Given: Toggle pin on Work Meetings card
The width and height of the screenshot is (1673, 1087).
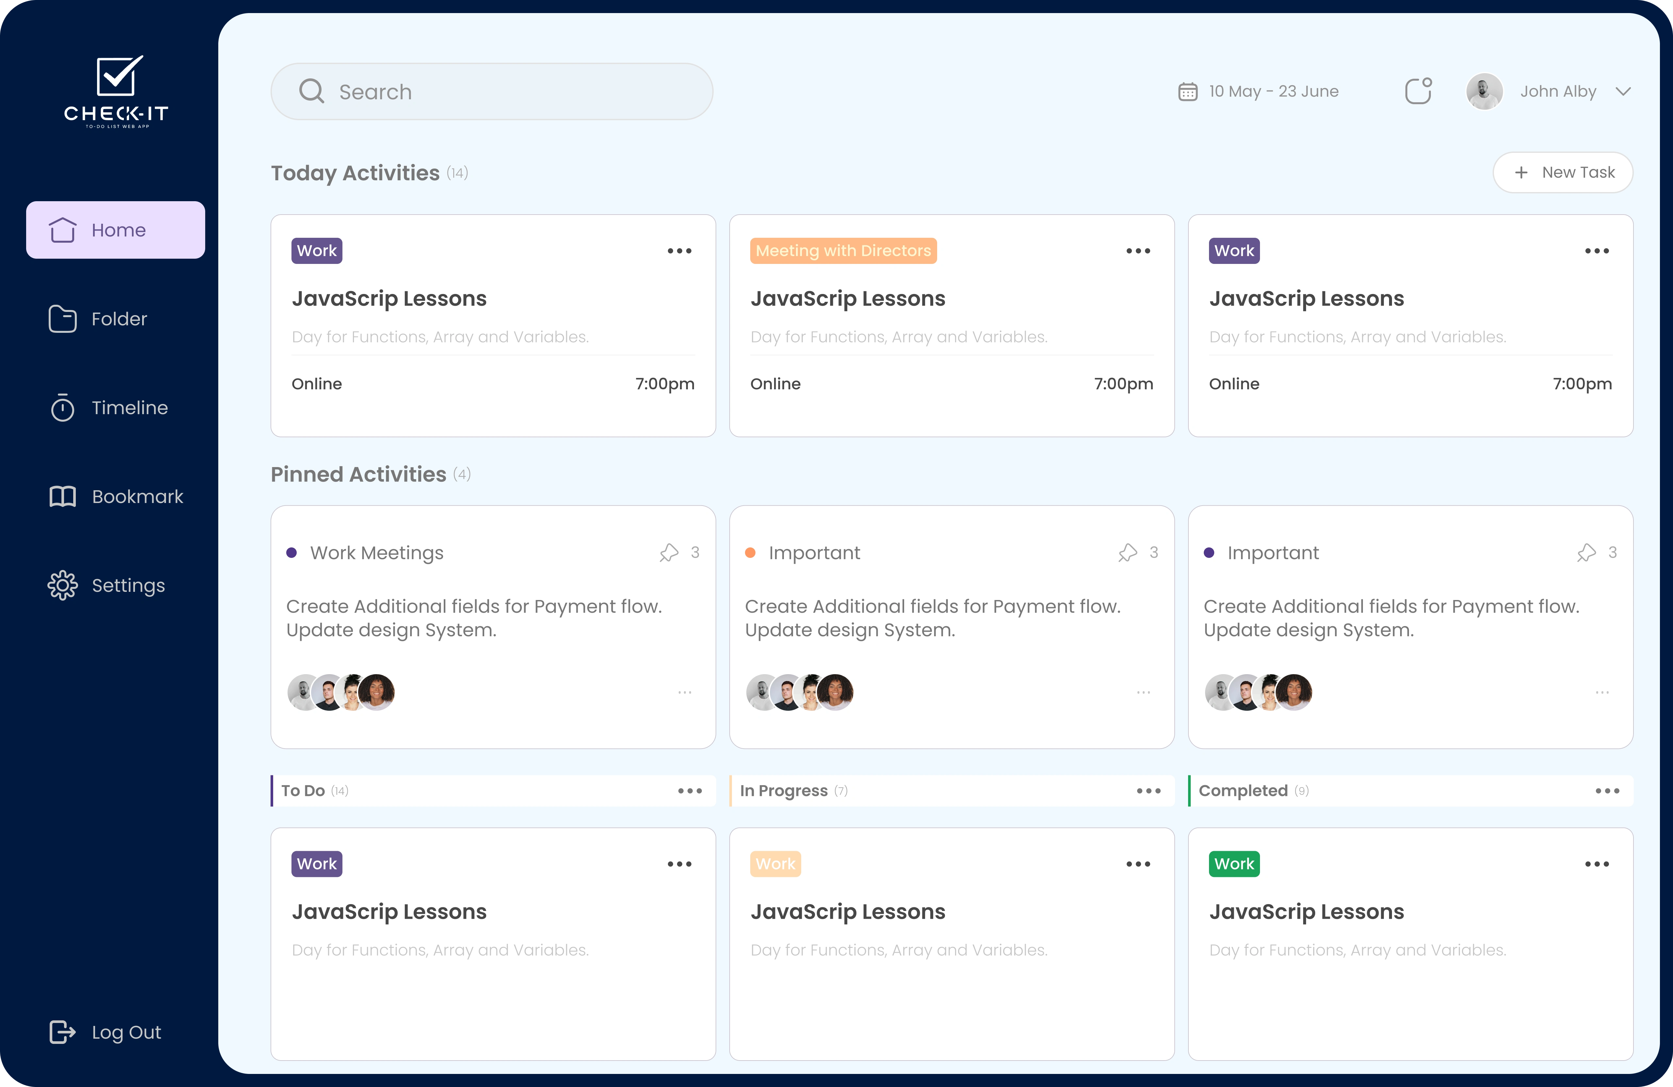Looking at the screenshot, I should [x=669, y=553].
